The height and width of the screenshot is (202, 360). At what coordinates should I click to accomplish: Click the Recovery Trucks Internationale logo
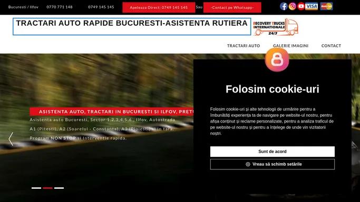click(276, 27)
